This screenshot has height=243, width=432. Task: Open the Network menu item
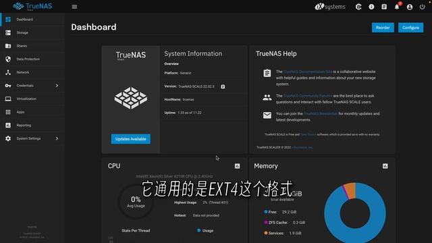pos(32,72)
